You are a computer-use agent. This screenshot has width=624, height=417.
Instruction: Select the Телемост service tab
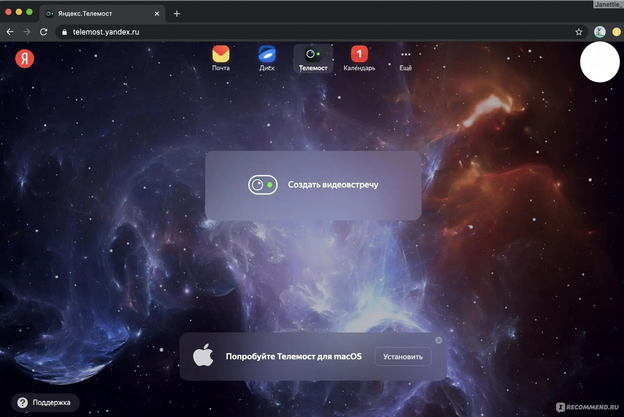coord(313,58)
